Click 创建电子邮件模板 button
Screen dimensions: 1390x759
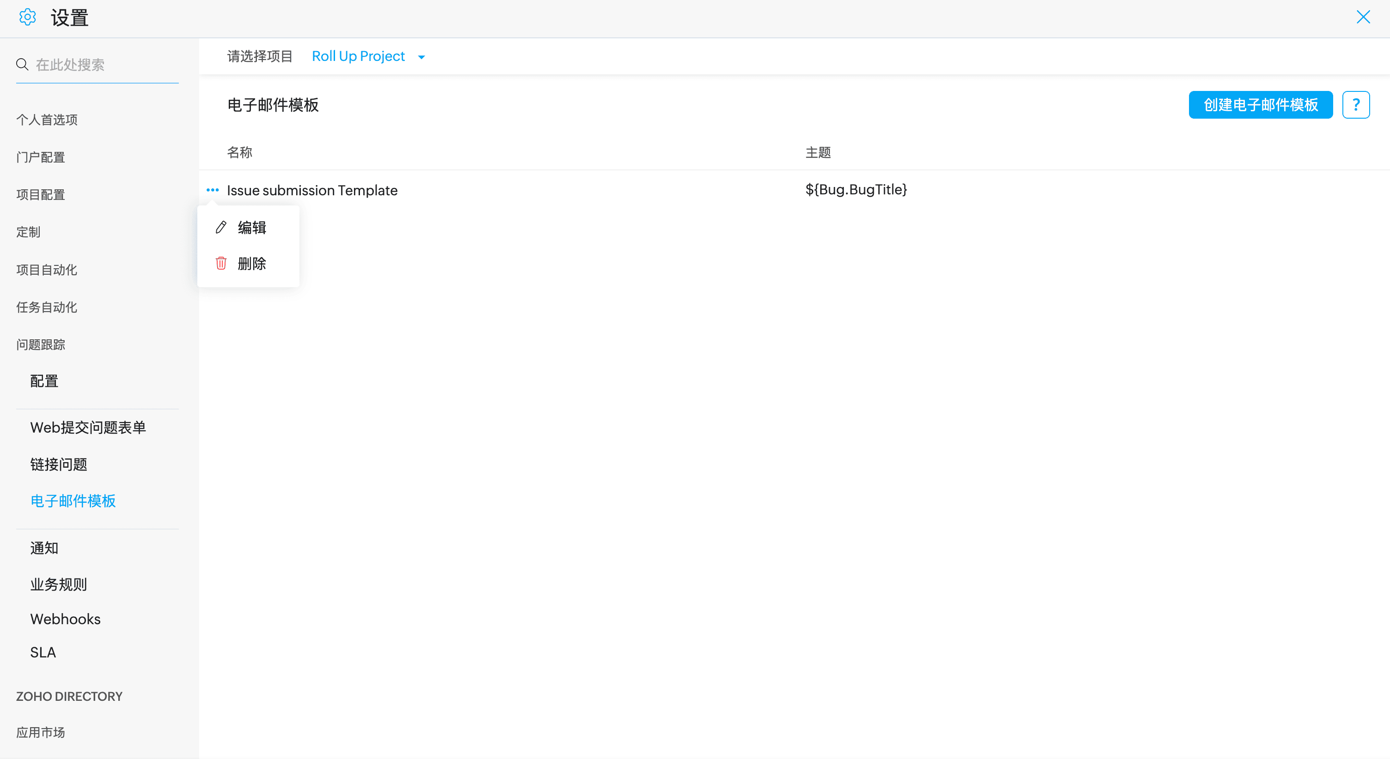tap(1261, 105)
